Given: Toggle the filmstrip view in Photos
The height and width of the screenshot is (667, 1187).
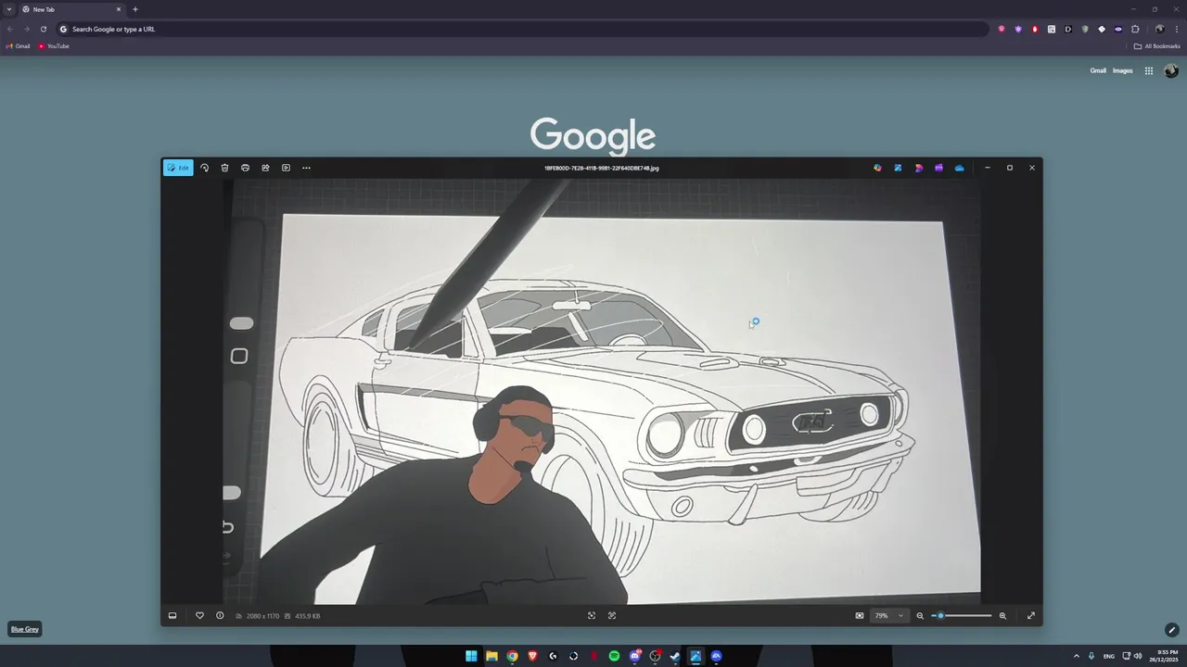Looking at the screenshot, I should click(x=172, y=615).
